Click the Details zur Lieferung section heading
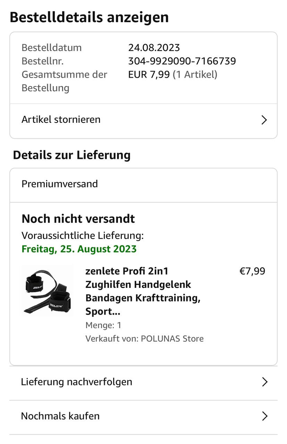 pyautogui.click(x=72, y=155)
